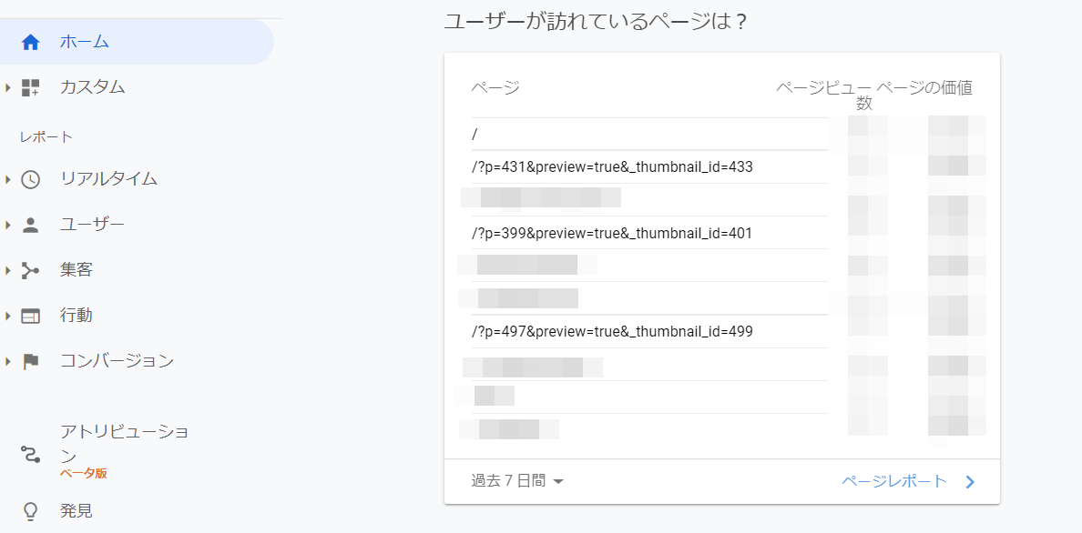Click the Acquisition arrows icon
Viewport: 1082px width, 533px height.
coord(31,270)
